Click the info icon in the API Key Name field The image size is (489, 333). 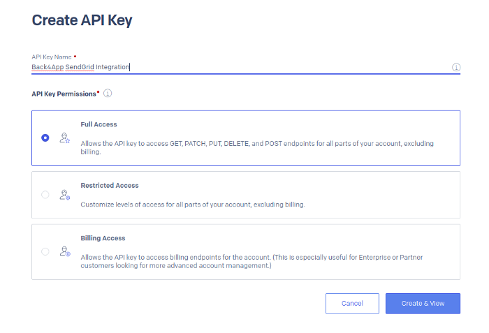point(456,67)
